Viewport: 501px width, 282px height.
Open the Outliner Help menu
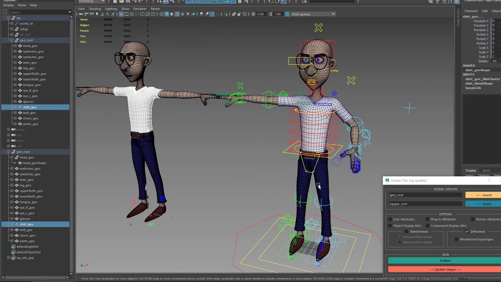[x=33, y=5]
